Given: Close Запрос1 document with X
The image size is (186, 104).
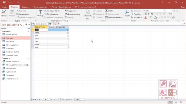Looking at the screenshot, I should (184, 24).
